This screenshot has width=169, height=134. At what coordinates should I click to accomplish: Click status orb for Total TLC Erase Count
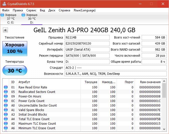6,119
